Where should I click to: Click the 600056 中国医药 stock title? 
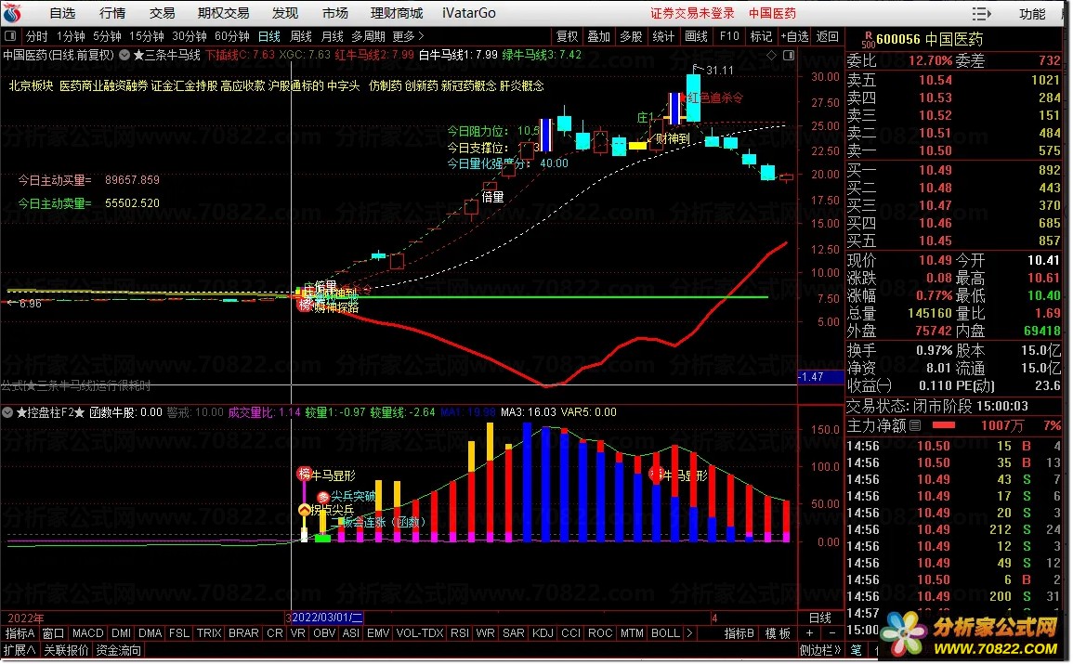tap(929, 40)
